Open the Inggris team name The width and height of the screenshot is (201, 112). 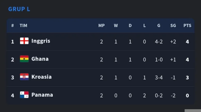[x=41, y=41]
